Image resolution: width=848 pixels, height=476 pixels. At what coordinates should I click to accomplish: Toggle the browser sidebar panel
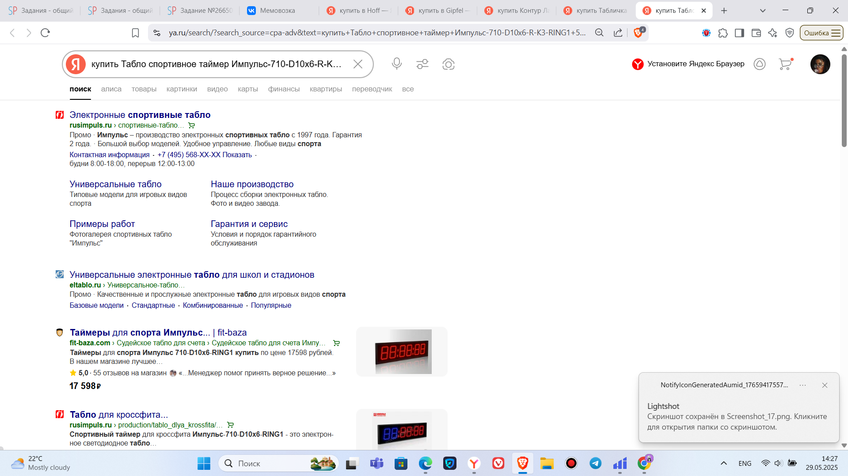tap(739, 33)
